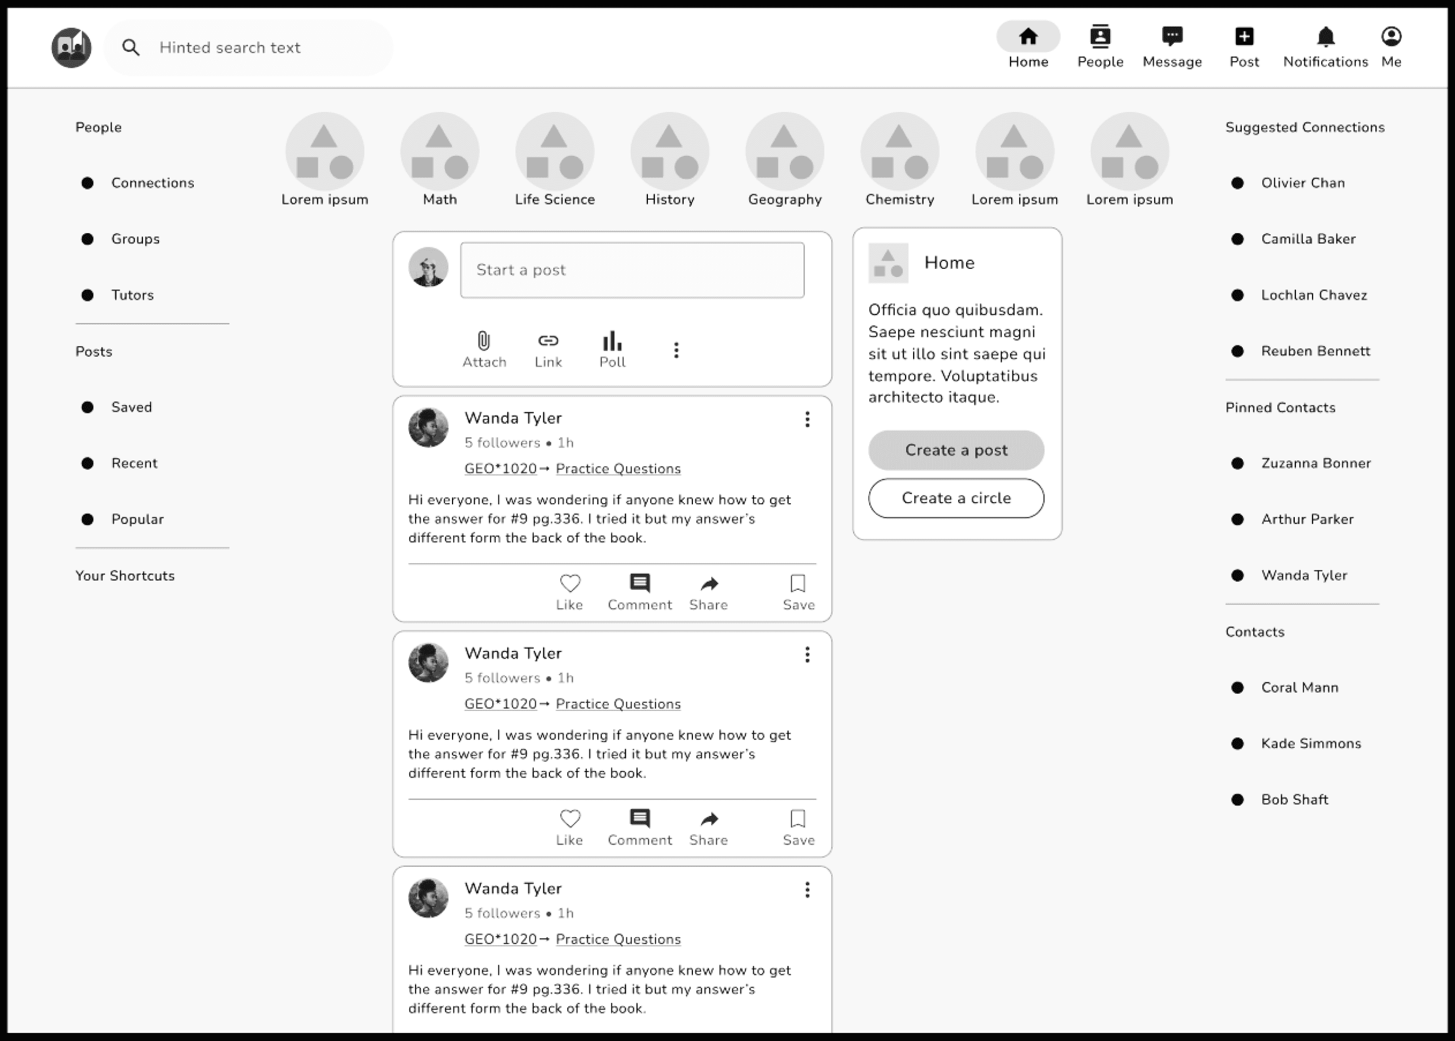1455x1041 pixels.
Task: Share the first Wanda Tyler post
Action: coord(709,583)
